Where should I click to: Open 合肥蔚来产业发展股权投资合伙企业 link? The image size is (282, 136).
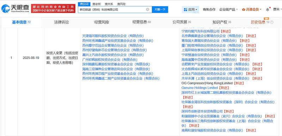(x=215, y=64)
